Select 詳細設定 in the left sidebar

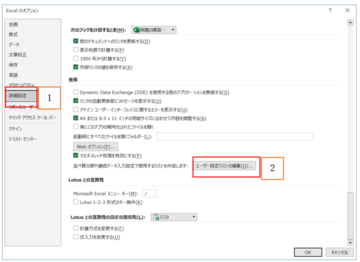tap(21, 95)
